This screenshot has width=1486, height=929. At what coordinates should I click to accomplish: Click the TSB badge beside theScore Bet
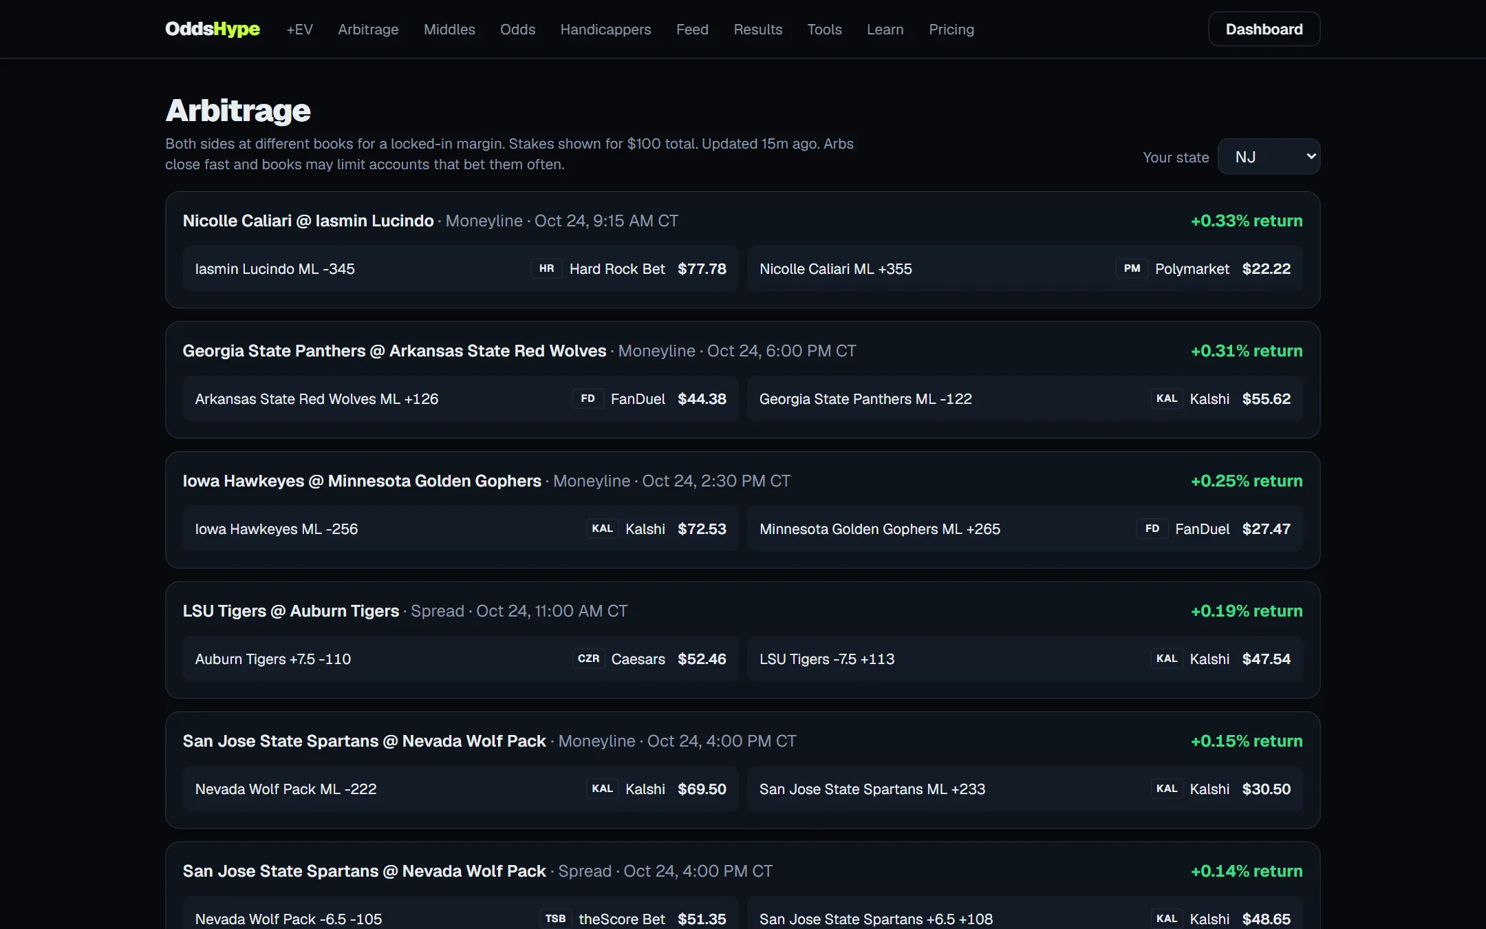click(x=555, y=919)
